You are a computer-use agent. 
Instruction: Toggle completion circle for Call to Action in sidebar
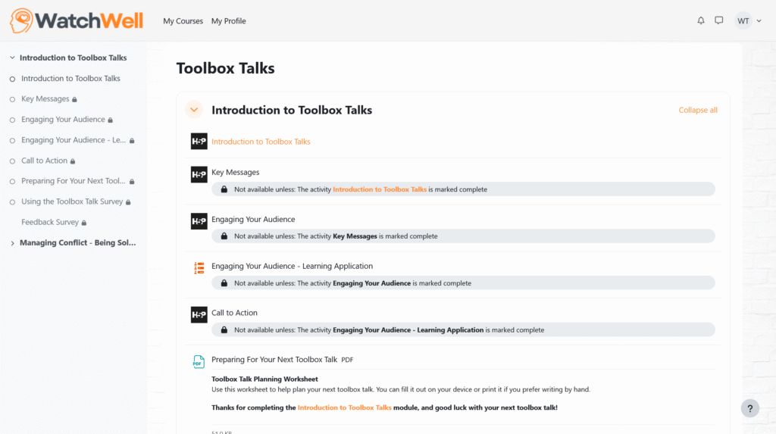click(12, 161)
